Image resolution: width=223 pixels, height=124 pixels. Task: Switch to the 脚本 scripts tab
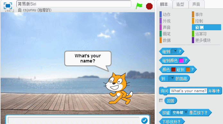pos(164,5)
